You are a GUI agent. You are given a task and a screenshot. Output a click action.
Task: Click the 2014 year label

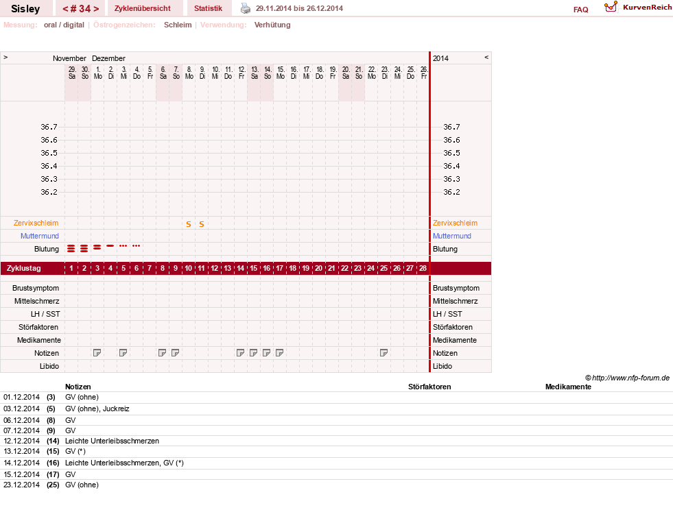tap(440, 58)
